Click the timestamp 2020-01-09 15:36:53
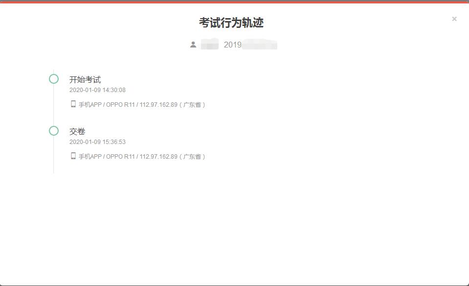 click(x=97, y=142)
